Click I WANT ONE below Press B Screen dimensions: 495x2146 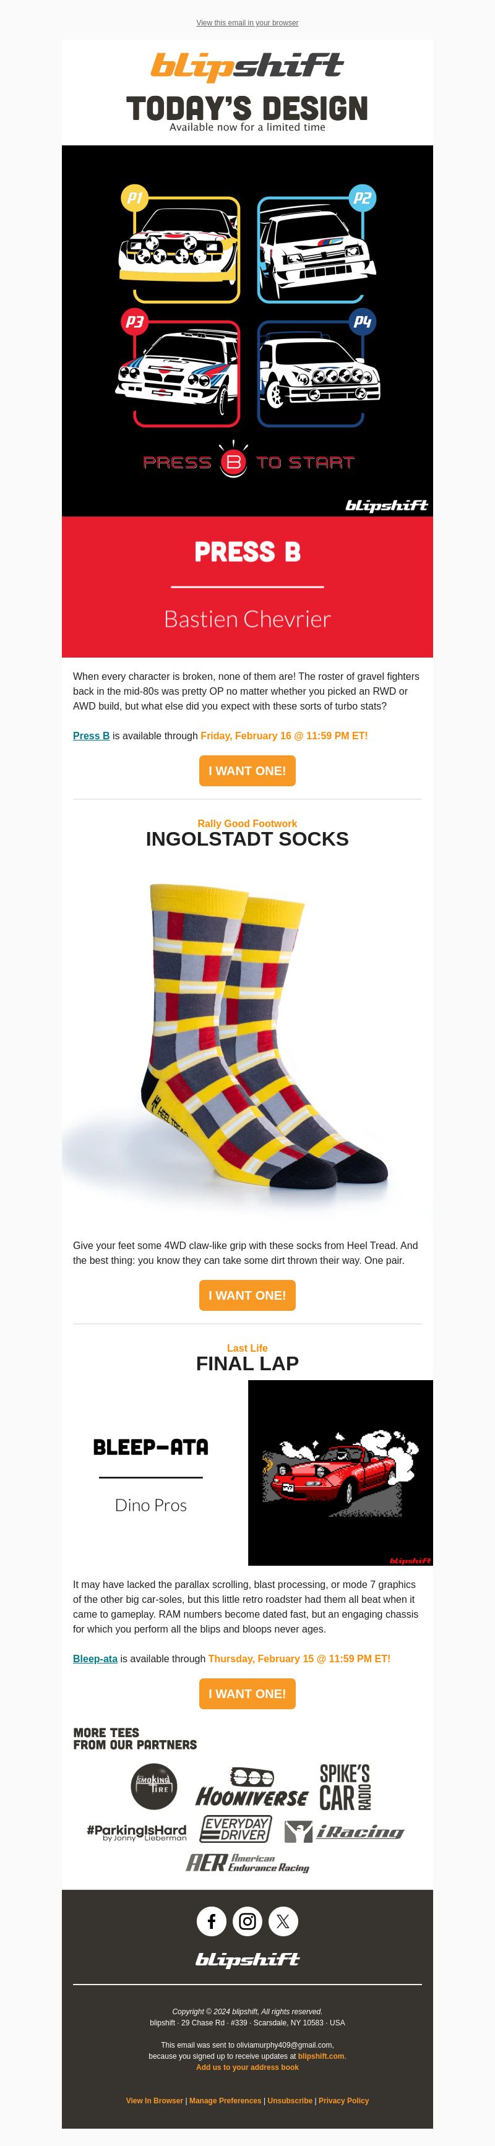247,771
